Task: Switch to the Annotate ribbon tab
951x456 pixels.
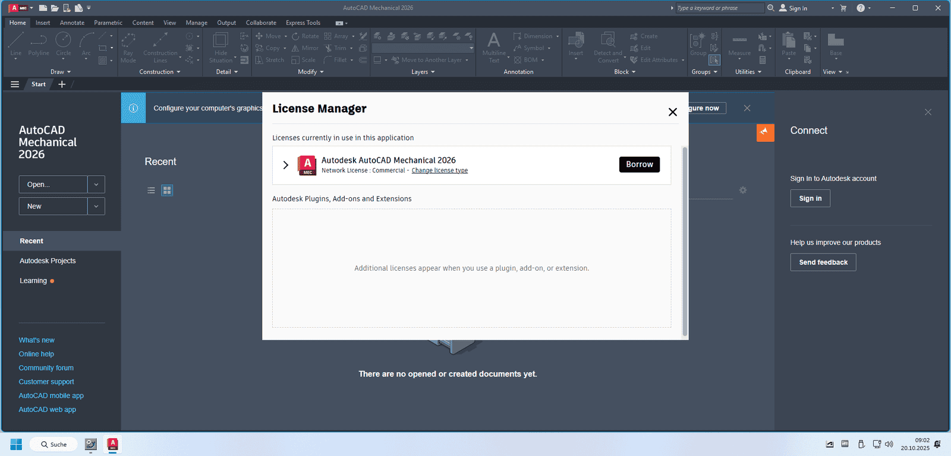Action: tap(72, 23)
